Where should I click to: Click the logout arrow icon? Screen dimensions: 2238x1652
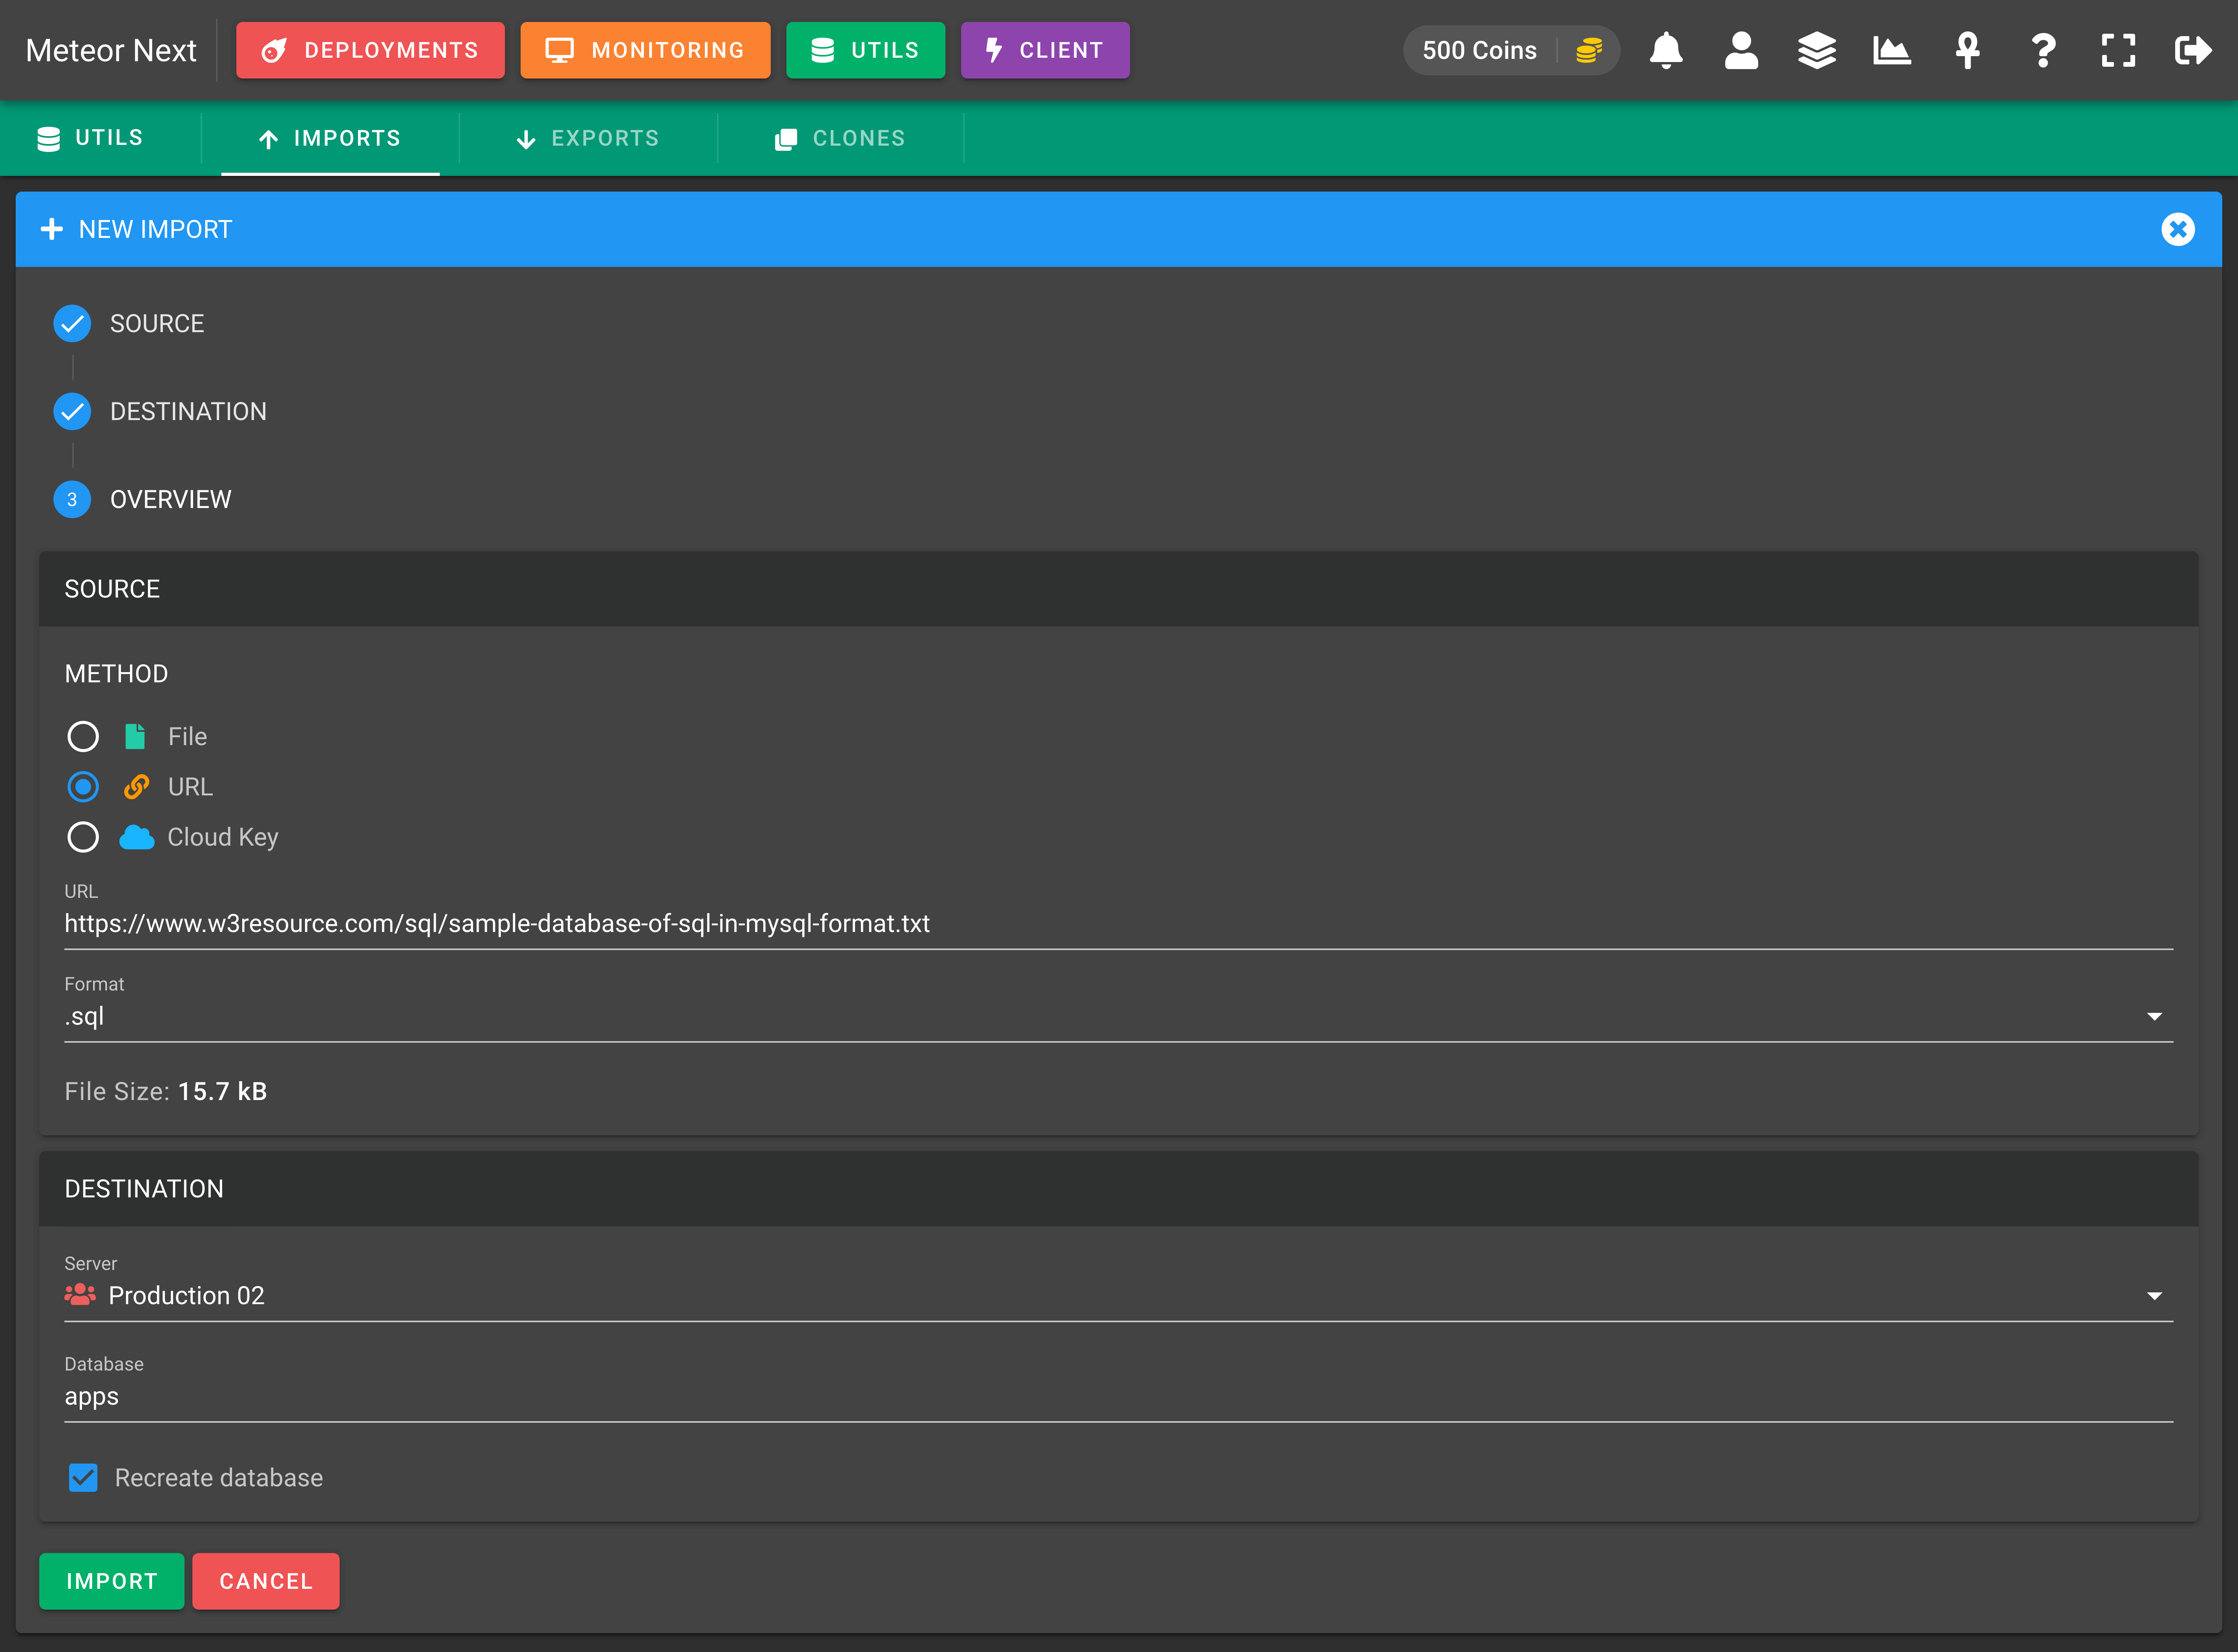(2193, 50)
